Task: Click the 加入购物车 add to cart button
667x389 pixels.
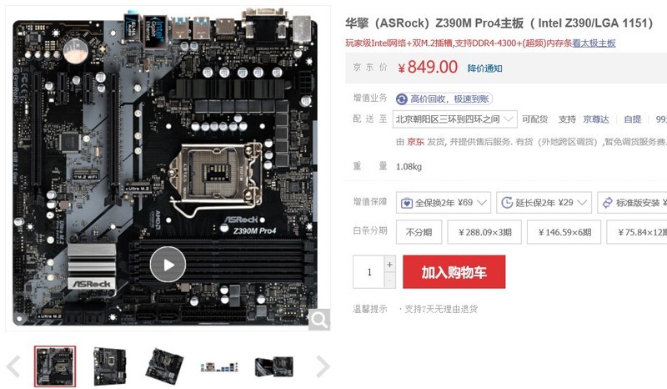Action: point(454,272)
